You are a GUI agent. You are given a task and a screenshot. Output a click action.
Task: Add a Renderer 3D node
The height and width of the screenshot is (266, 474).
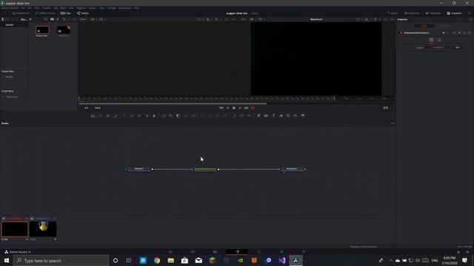(303, 116)
